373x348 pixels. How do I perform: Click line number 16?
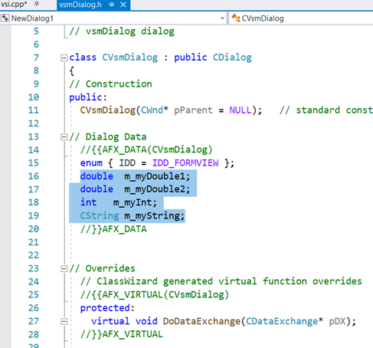click(x=34, y=176)
